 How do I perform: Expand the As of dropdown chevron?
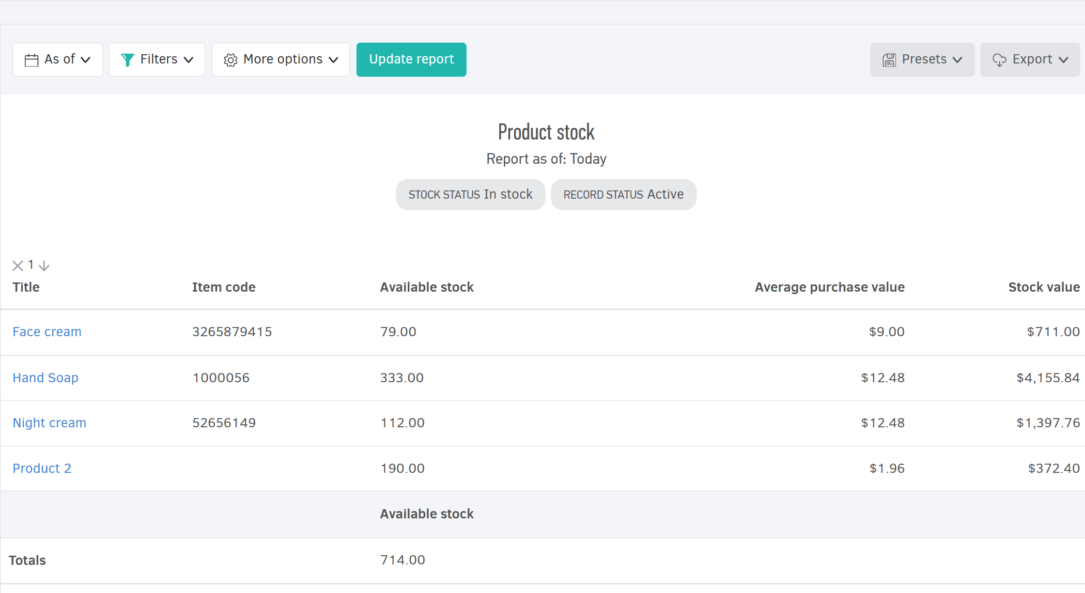coord(86,60)
